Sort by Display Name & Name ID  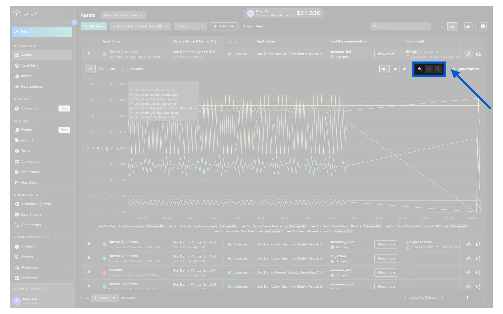point(195,41)
